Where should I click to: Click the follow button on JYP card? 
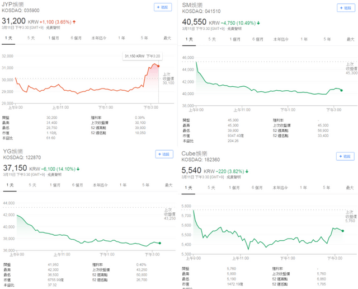coord(163,7)
